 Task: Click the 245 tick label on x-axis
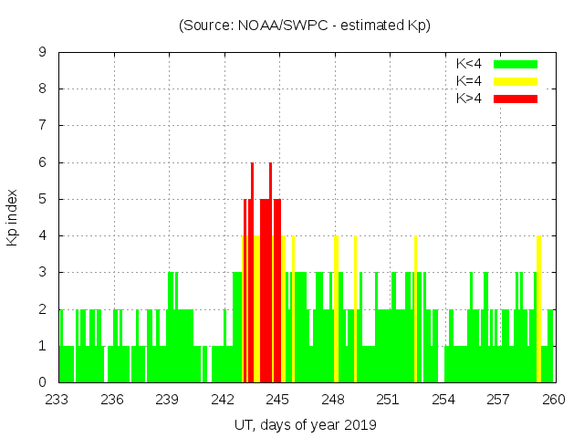278,400
